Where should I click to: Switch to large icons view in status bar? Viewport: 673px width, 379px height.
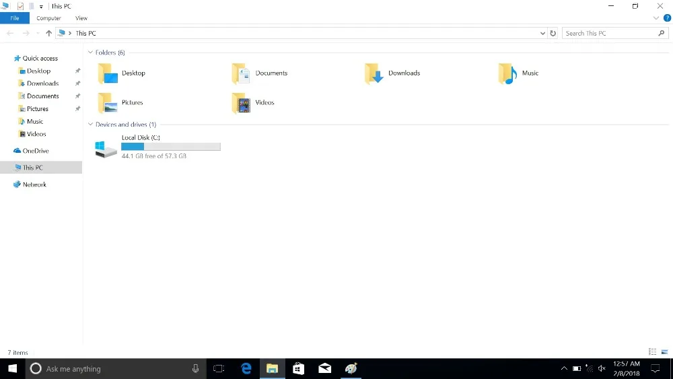664,352
